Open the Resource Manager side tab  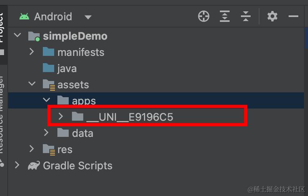tap(2, 117)
